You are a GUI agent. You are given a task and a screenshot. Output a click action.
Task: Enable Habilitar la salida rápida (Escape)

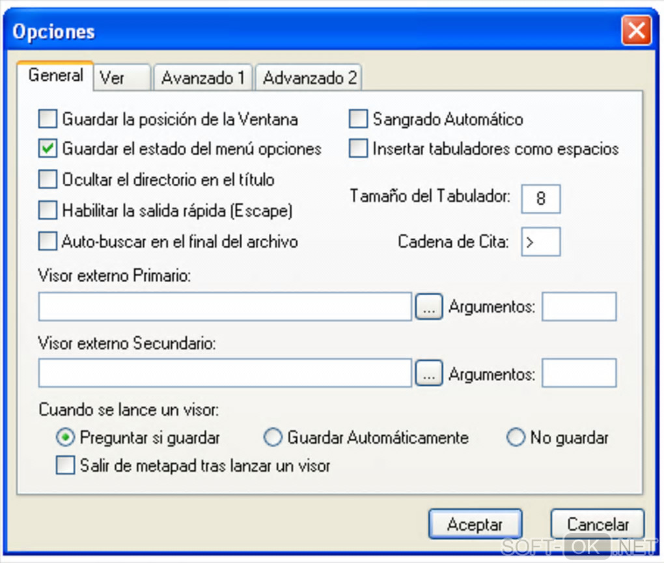point(48,210)
